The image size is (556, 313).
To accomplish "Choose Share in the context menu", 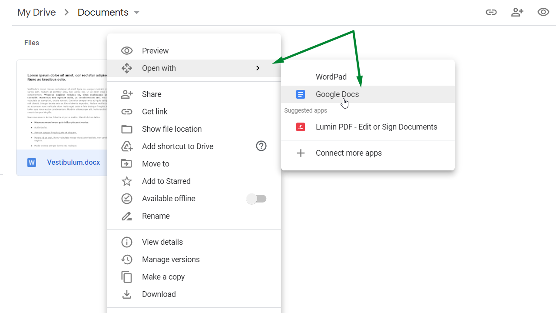I will (194, 94).
